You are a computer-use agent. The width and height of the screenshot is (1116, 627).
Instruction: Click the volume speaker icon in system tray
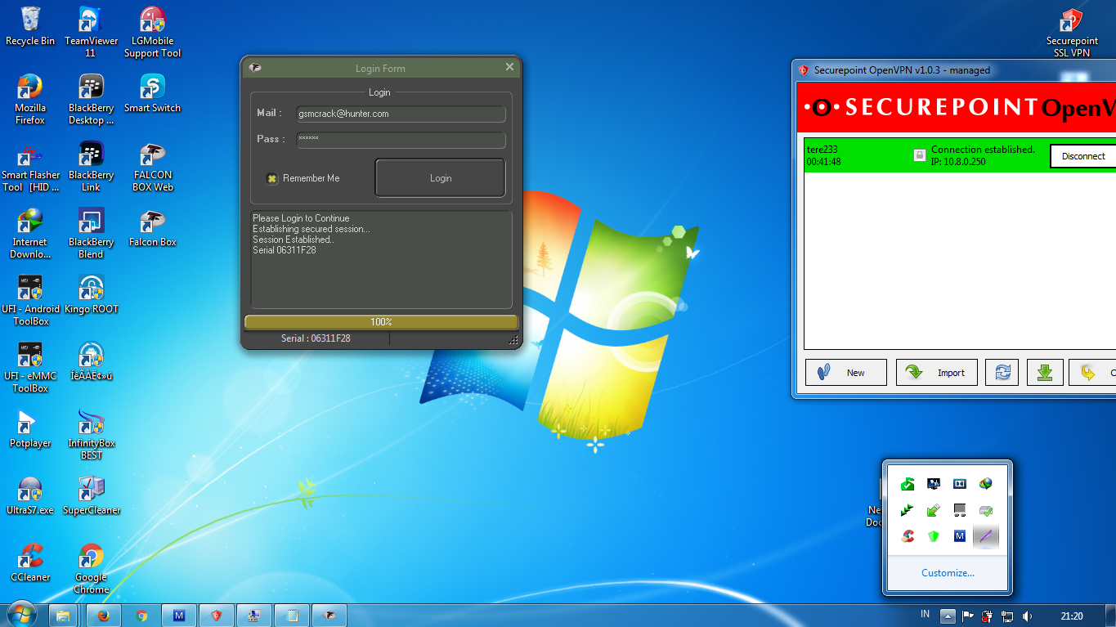[x=1028, y=616]
